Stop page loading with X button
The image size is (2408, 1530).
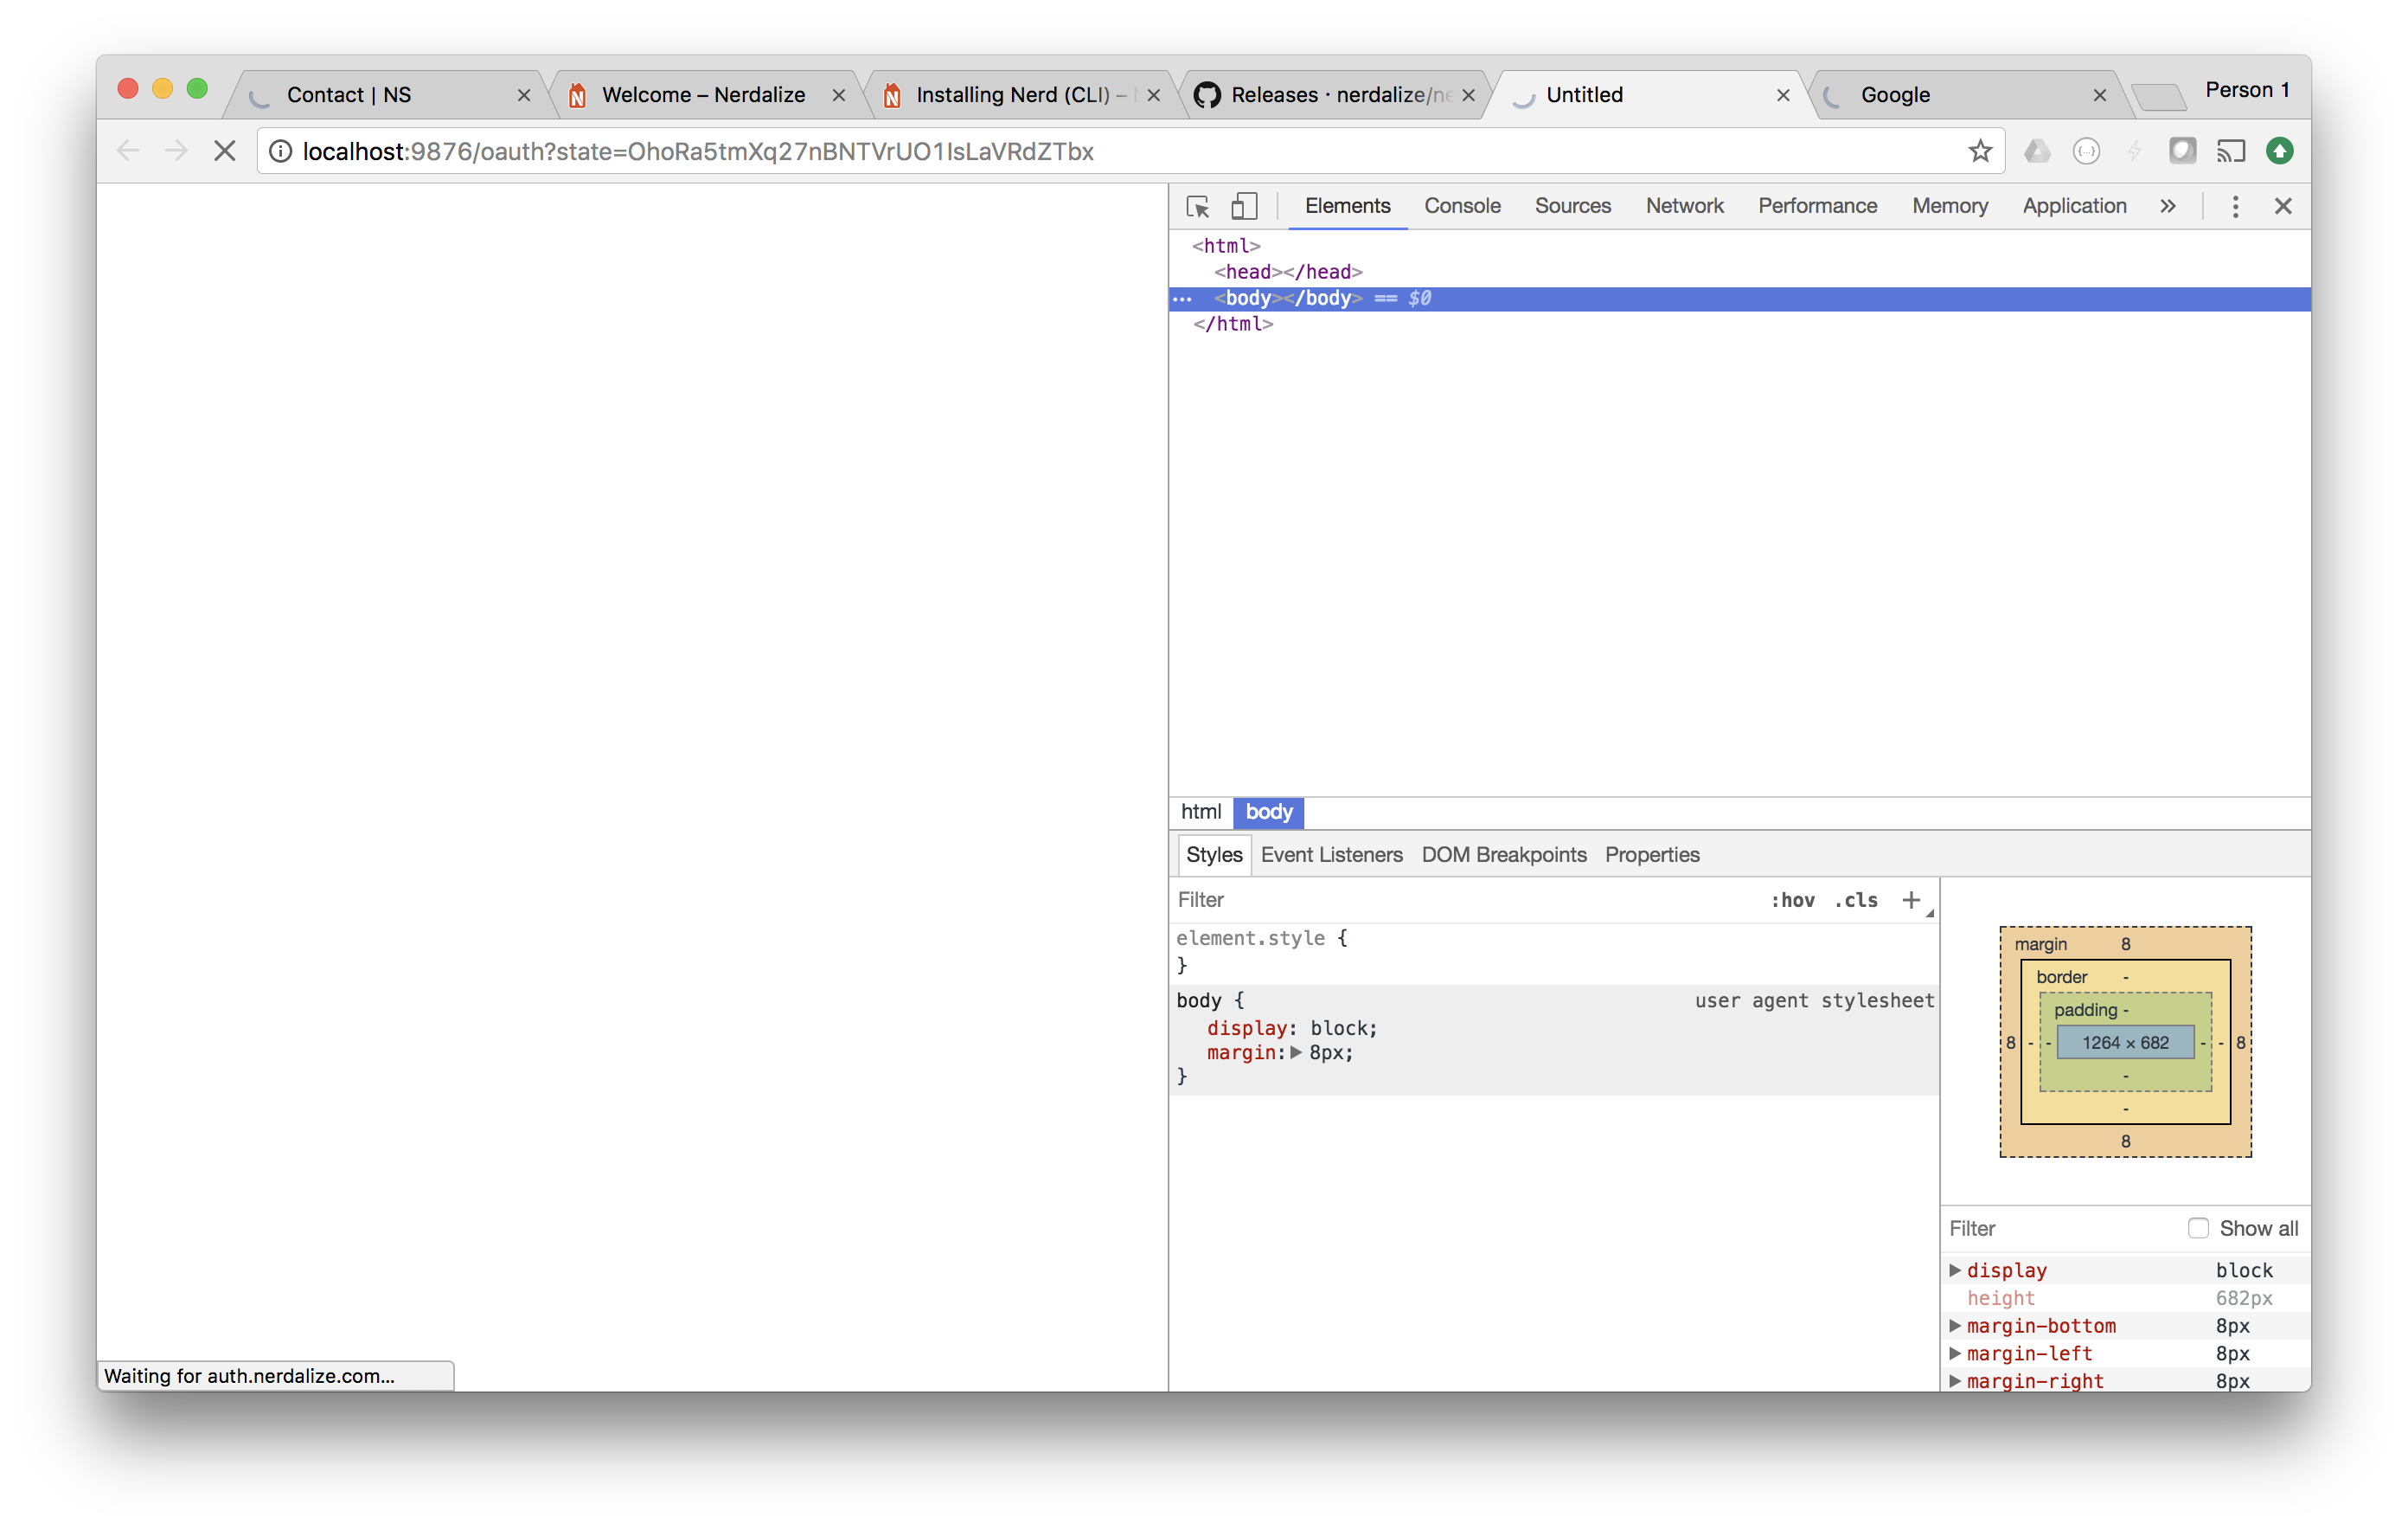(225, 151)
